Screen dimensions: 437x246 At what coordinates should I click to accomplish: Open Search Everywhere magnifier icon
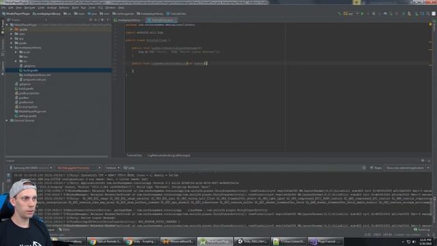point(428,14)
